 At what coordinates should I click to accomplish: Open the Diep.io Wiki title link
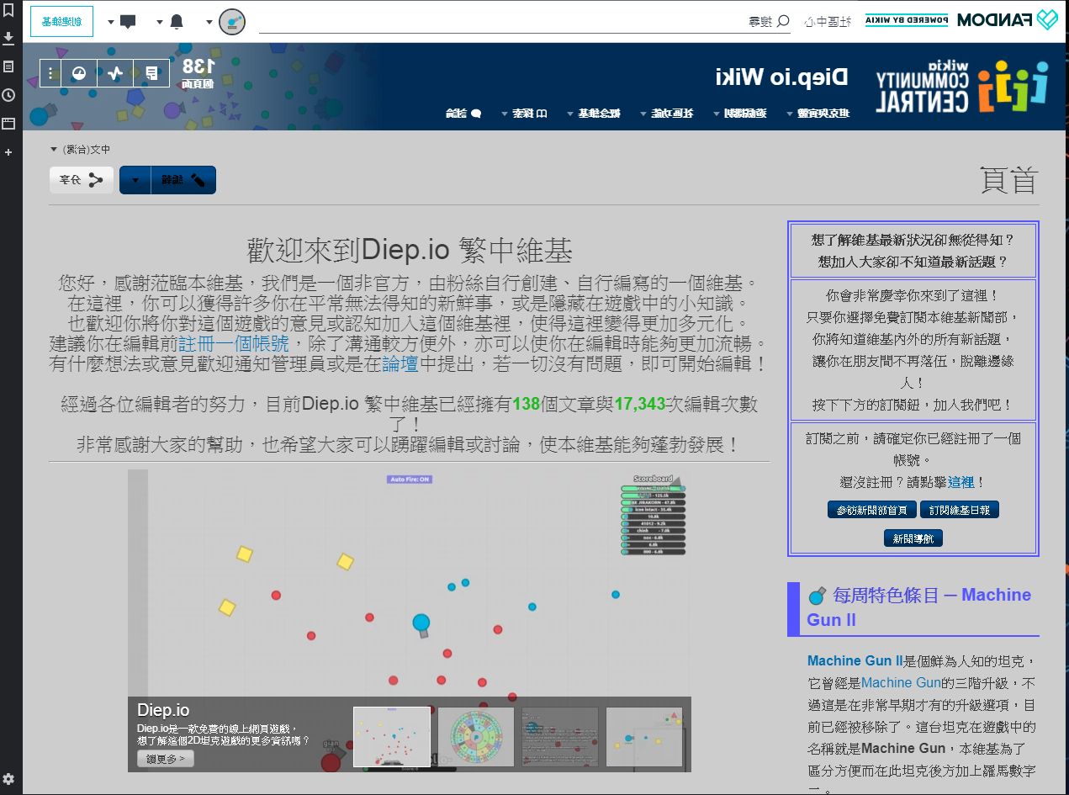pos(782,77)
